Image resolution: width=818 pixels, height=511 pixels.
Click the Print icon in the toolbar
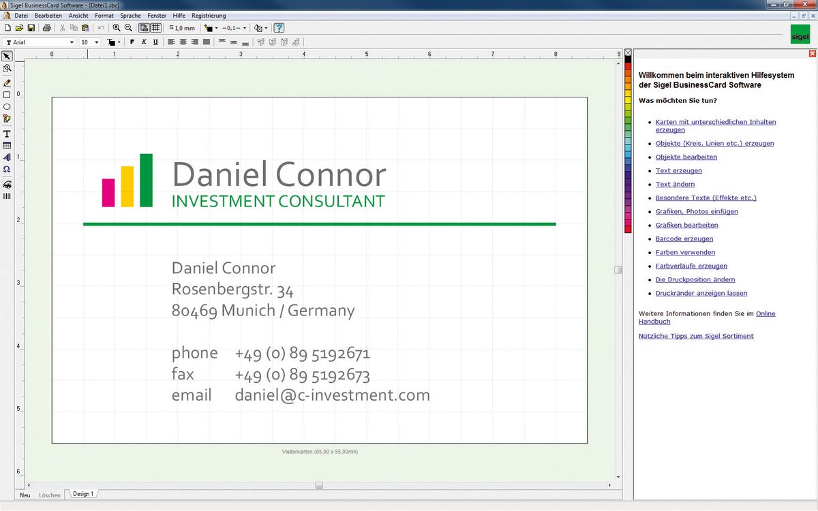[x=46, y=28]
